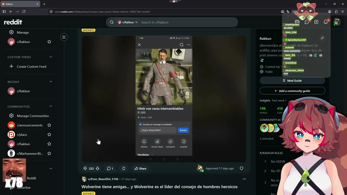
Task: Remove the r/Rakkun search filter chip
Action: coord(136,22)
